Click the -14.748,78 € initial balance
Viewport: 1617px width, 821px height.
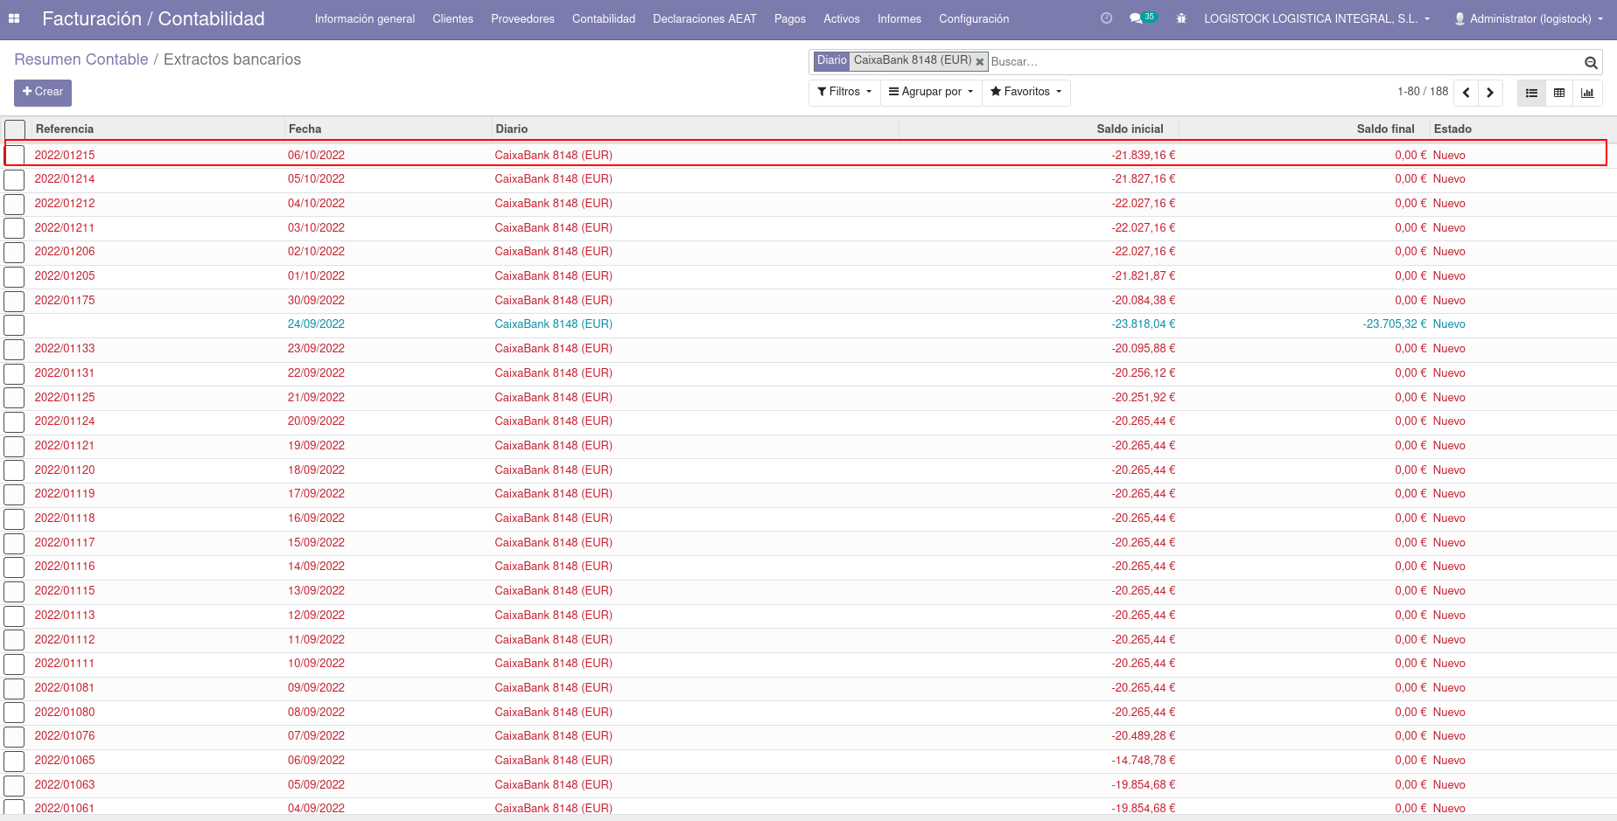[1144, 761]
